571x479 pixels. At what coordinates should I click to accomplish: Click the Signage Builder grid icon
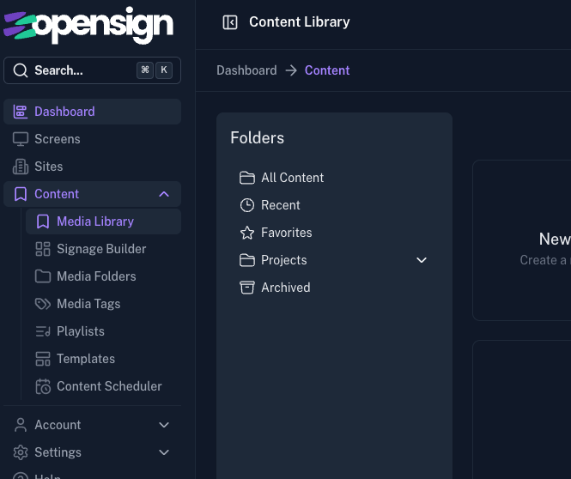pos(43,249)
